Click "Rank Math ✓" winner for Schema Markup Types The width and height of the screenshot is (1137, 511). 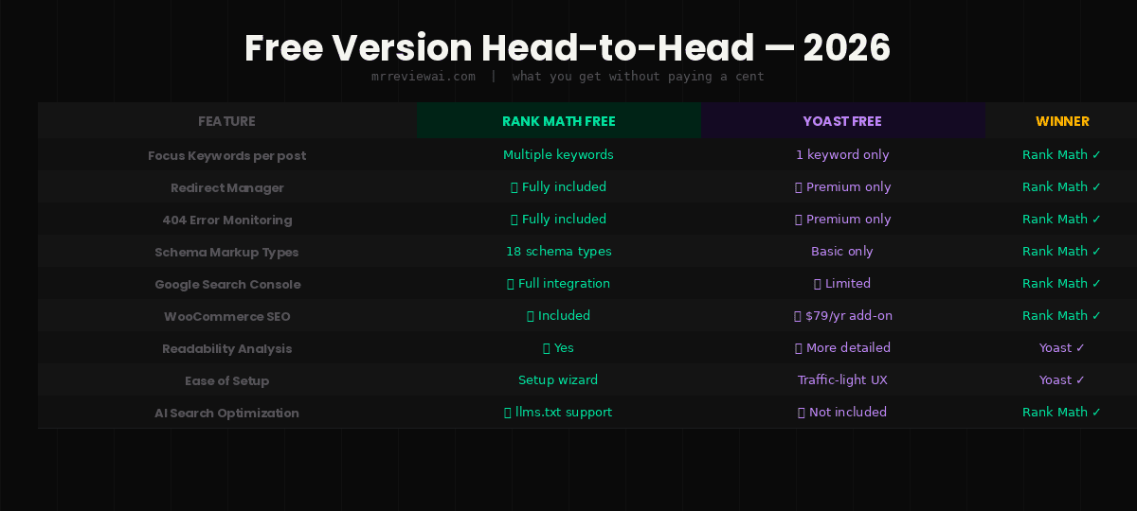1061,251
